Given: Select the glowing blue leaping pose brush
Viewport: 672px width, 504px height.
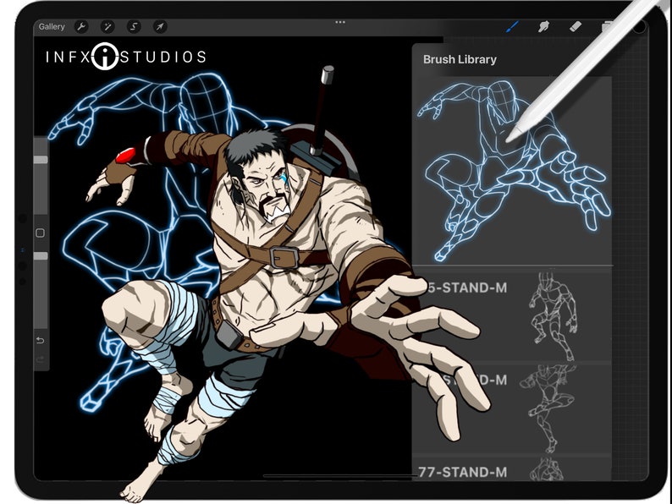Looking at the screenshot, I should pyautogui.click(x=513, y=171).
